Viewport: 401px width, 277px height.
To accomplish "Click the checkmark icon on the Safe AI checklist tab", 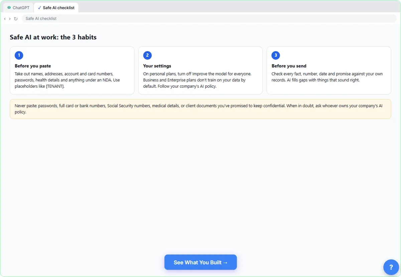I will point(39,8).
